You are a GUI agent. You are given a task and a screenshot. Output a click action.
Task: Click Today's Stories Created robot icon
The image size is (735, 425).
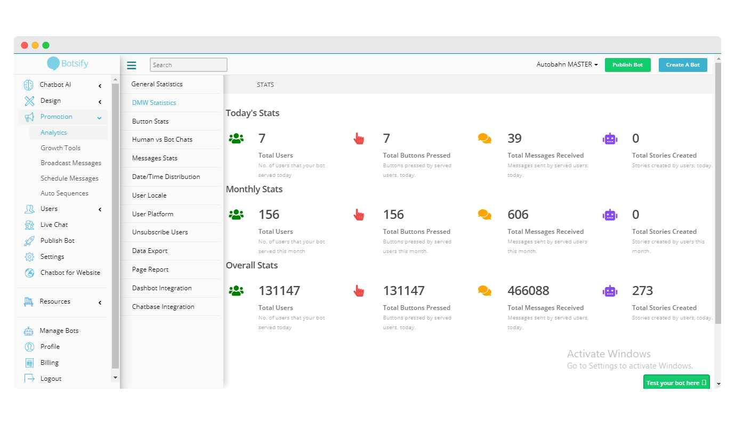click(610, 138)
